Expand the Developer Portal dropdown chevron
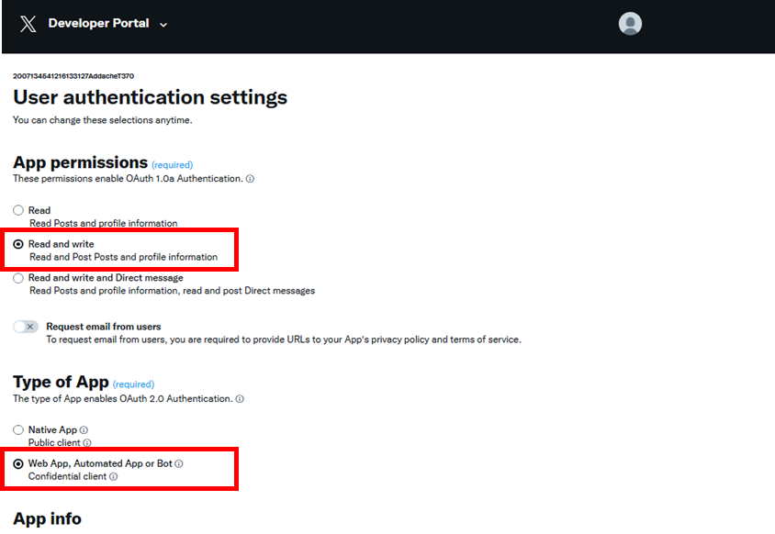 point(163,25)
